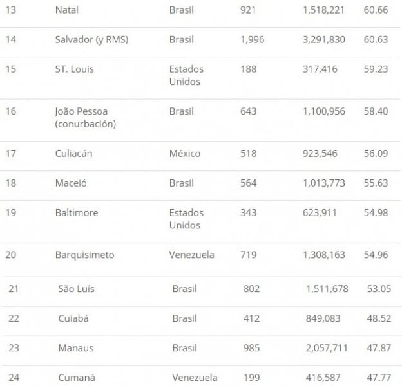Click on Barquisimeto city name
Image resolution: width=402 pixels, height=386 pixels.
[85, 255]
